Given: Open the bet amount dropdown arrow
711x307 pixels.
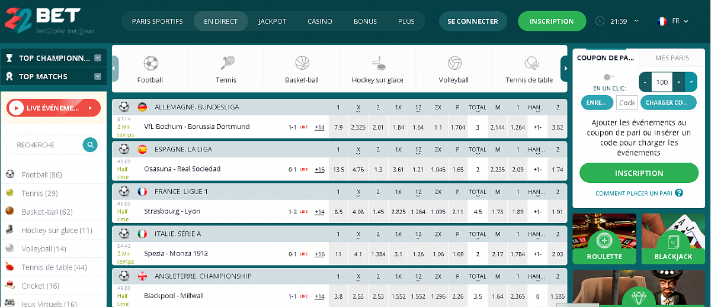Looking at the screenshot, I should [x=691, y=82].
